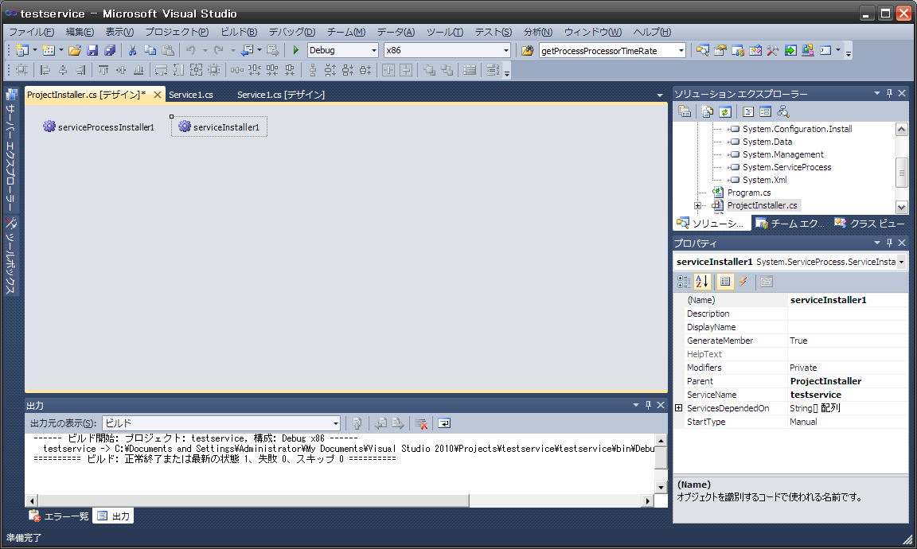Open the x86 platform dropdown

click(506, 50)
